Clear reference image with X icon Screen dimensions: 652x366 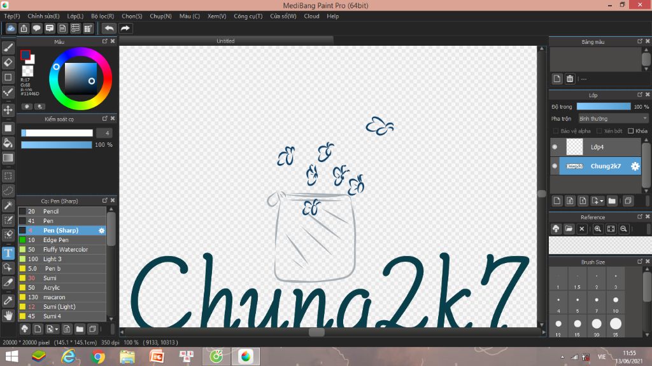pyautogui.click(x=582, y=229)
